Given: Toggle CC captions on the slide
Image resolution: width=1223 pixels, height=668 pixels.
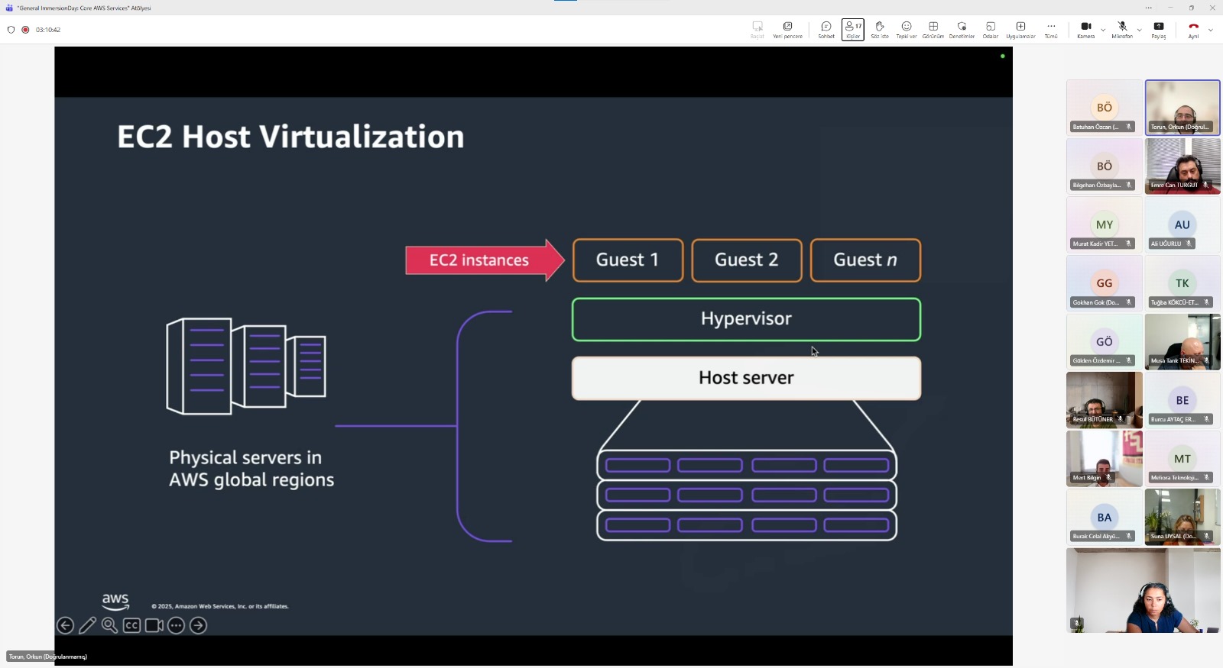Looking at the screenshot, I should point(131,626).
